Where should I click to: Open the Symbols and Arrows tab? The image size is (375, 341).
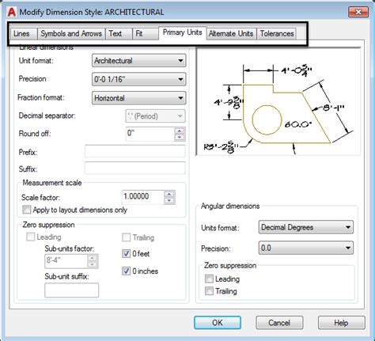(x=71, y=34)
